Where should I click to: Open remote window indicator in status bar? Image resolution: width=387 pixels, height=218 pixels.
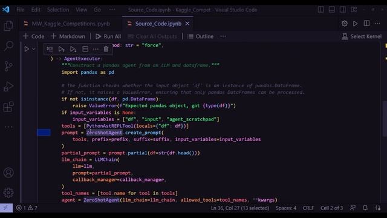(6, 208)
